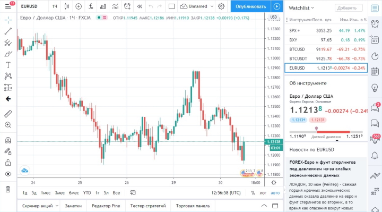This screenshot has width=382, height=212.
Task: Expand bottom panel with up chevron
Action: click(264, 206)
